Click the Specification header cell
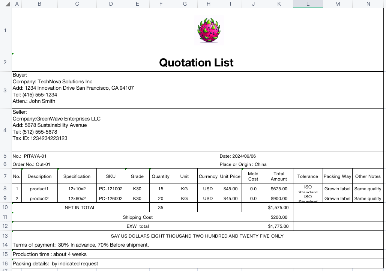 pyautogui.click(x=77, y=176)
